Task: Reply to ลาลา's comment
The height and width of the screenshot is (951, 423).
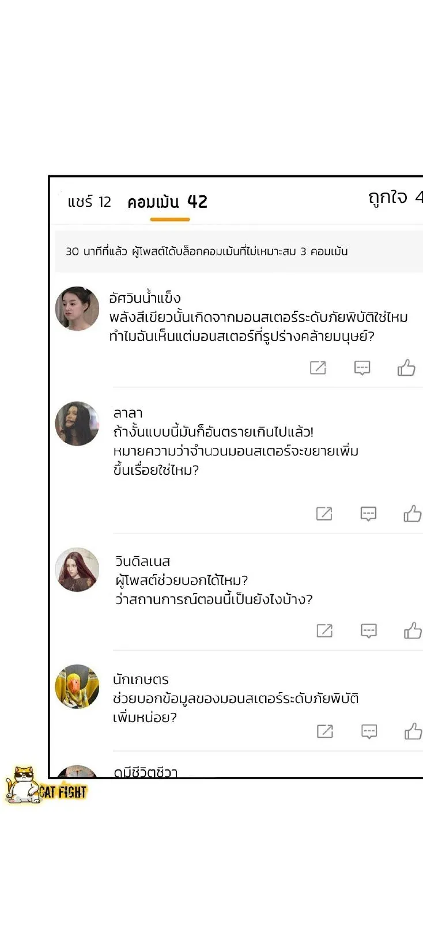Action: (368, 514)
